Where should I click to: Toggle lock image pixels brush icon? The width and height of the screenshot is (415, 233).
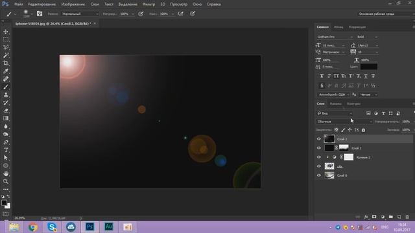coord(343,129)
